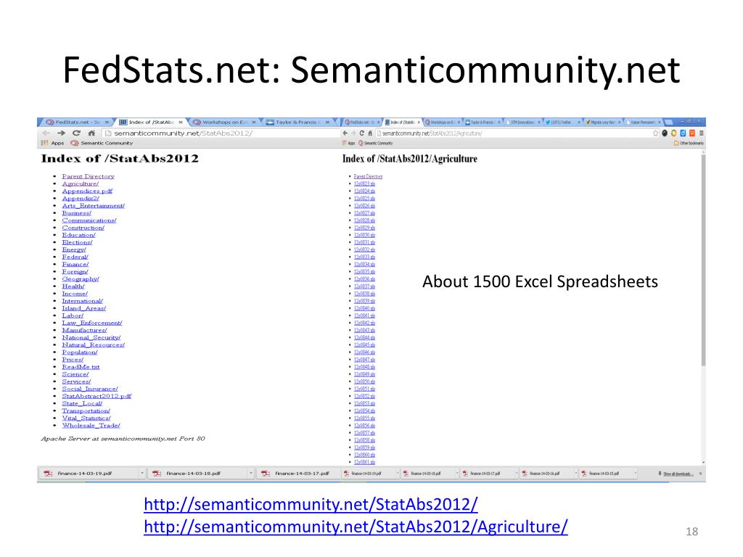Select the Twitter tab in the right browser
The width and height of the screenshot is (743, 557).
pyautogui.click(x=562, y=122)
